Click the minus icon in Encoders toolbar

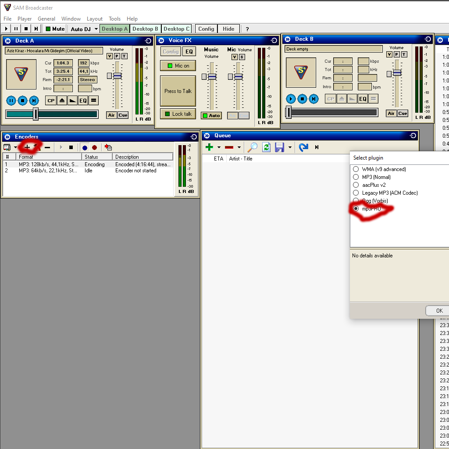pos(47,147)
